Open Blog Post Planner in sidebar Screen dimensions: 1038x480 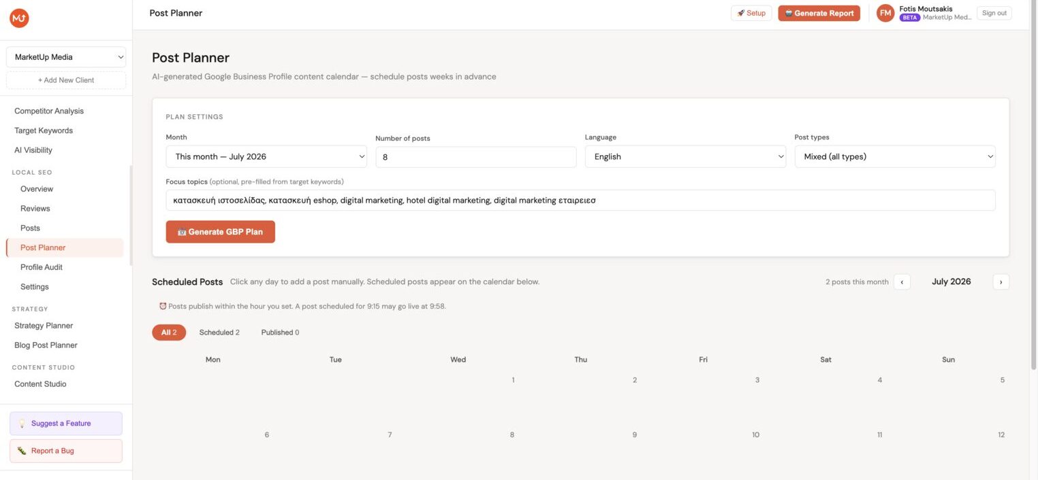pyautogui.click(x=46, y=345)
